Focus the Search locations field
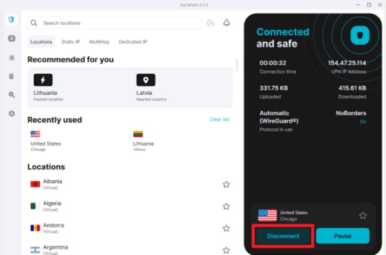This screenshot has width=386, height=255. (115, 23)
